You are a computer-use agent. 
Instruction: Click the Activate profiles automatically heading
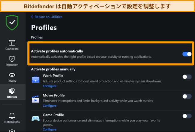click(57, 51)
